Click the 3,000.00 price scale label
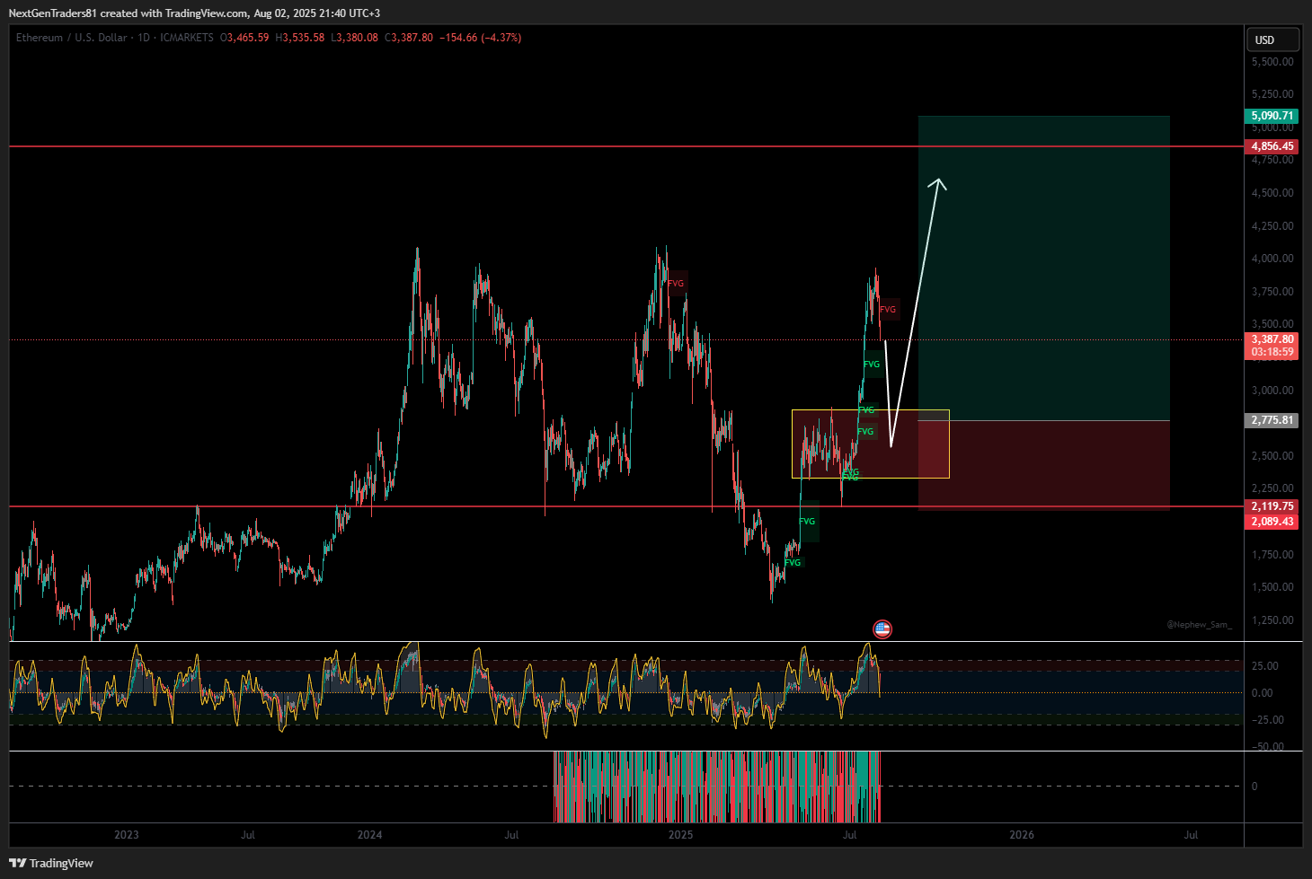 [x=1272, y=391]
